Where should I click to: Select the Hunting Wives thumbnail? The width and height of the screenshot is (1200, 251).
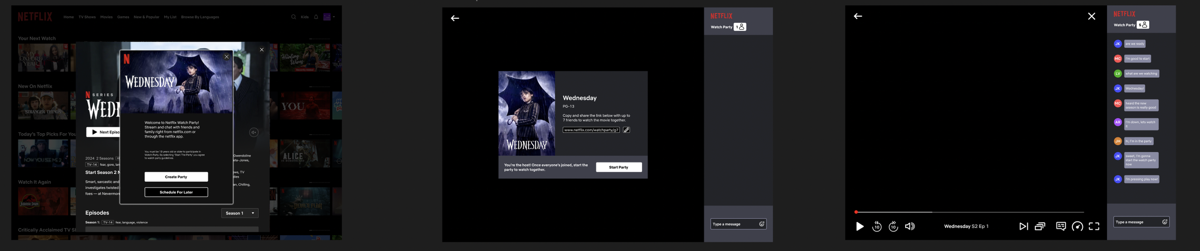tap(305, 57)
